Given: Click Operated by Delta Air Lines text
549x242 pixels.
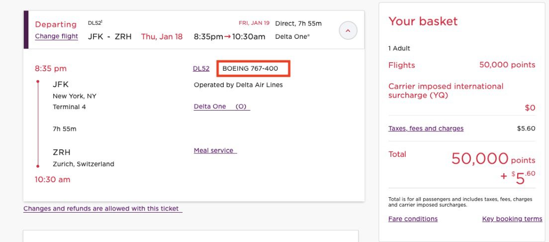Looking at the screenshot, I should [238, 85].
